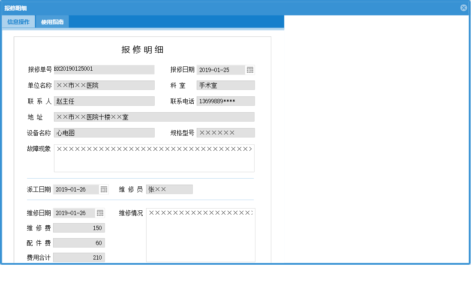Screen dimensions: 471x305
Task: Click the 维修费 field showing 150
Action: click(79, 227)
